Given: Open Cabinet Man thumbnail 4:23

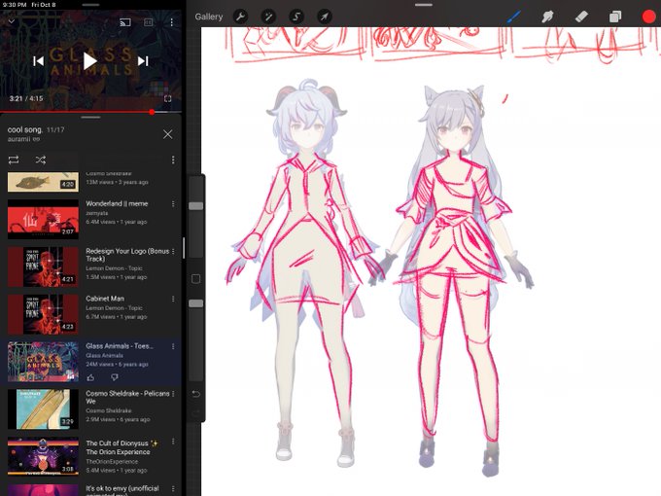Looking at the screenshot, I should (x=43, y=314).
